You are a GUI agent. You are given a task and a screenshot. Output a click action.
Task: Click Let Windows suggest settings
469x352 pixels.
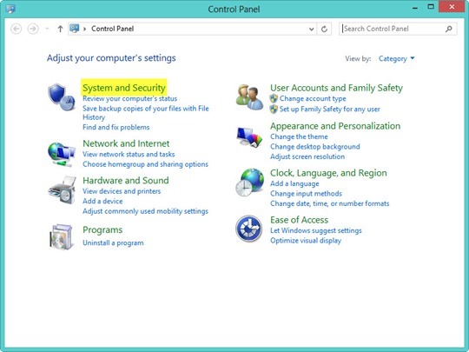(316, 230)
